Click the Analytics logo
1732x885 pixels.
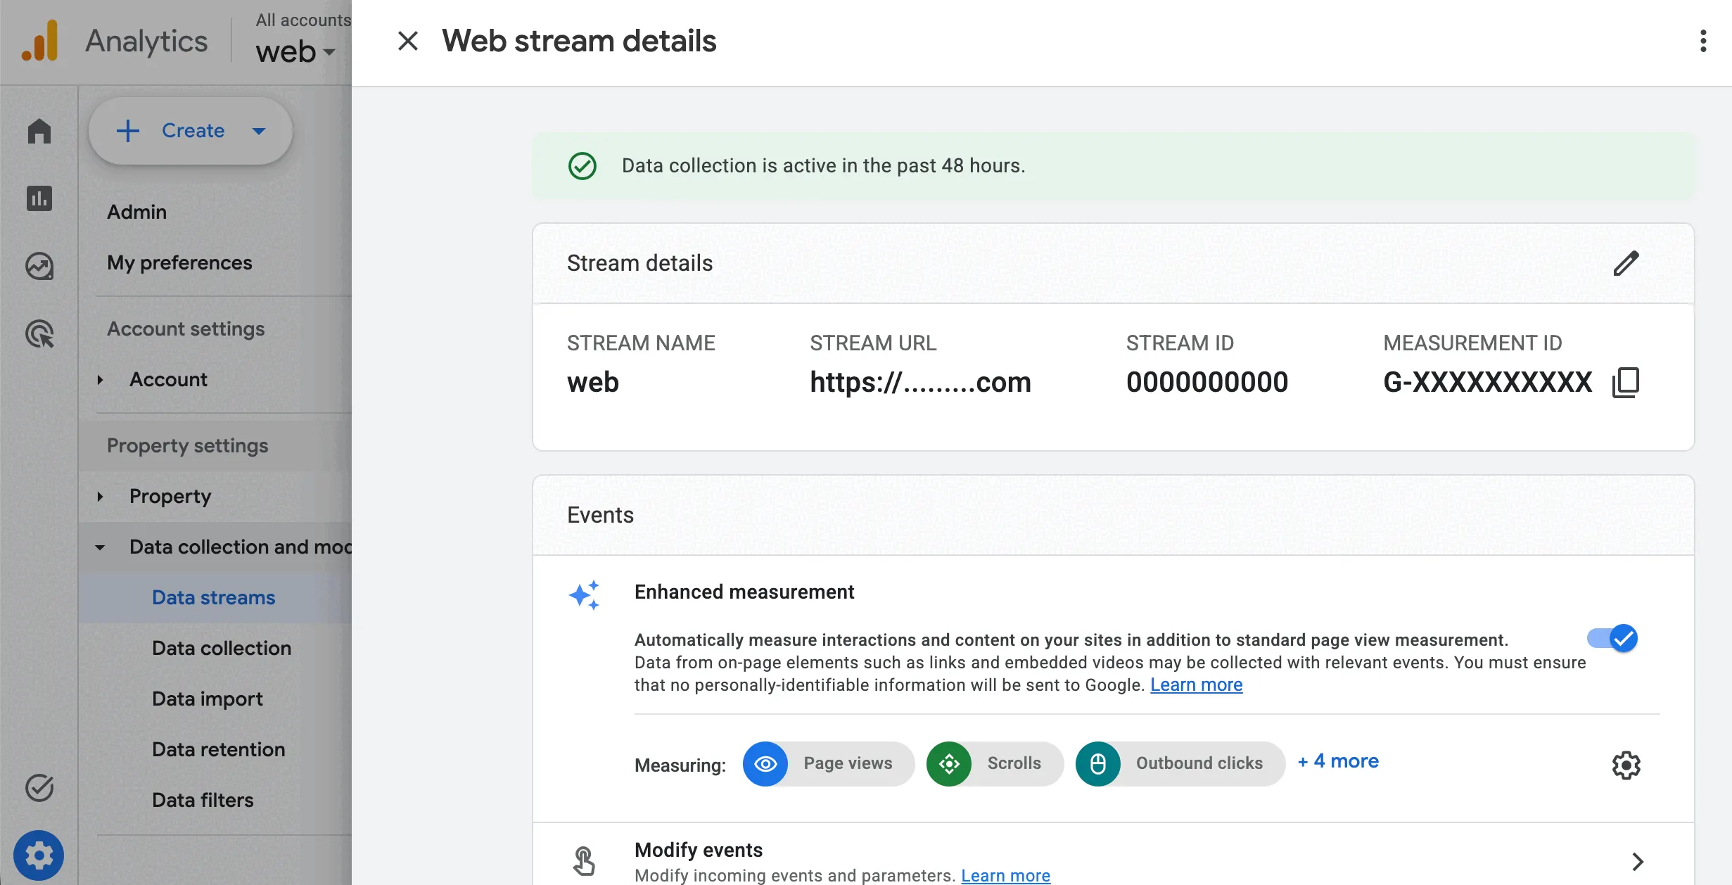(39, 41)
